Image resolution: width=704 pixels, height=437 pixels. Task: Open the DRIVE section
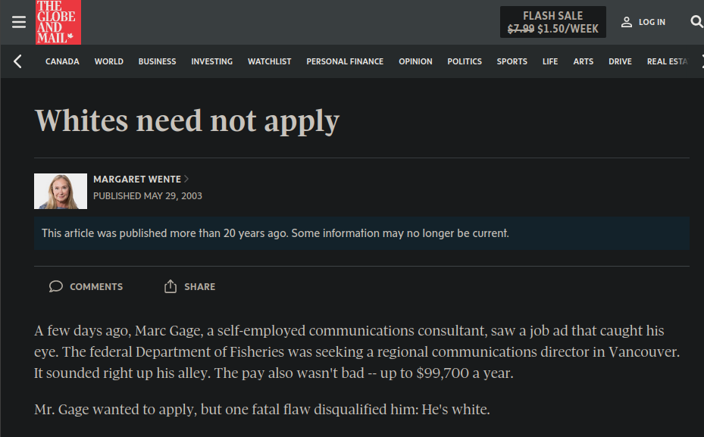coord(620,61)
